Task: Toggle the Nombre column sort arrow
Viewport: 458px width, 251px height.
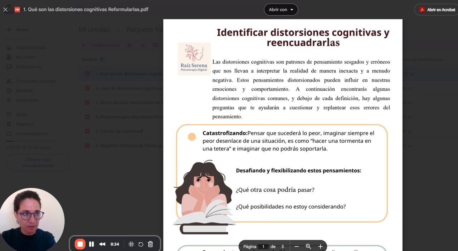Action: pos(102,60)
